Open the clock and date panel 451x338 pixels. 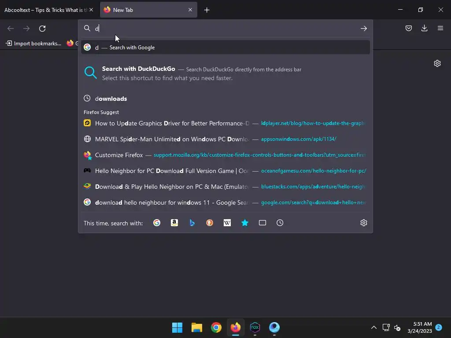tap(420, 327)
